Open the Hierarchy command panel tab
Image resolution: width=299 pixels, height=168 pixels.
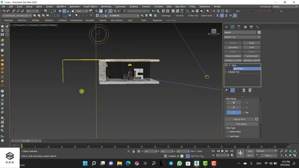pos(239,27)
